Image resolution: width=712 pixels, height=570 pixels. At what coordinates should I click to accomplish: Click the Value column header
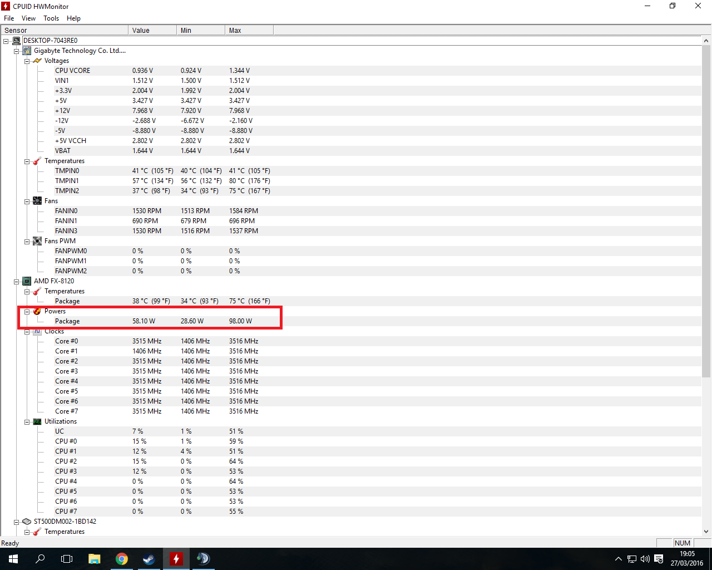pyautogui.click(x=152, y=30)
